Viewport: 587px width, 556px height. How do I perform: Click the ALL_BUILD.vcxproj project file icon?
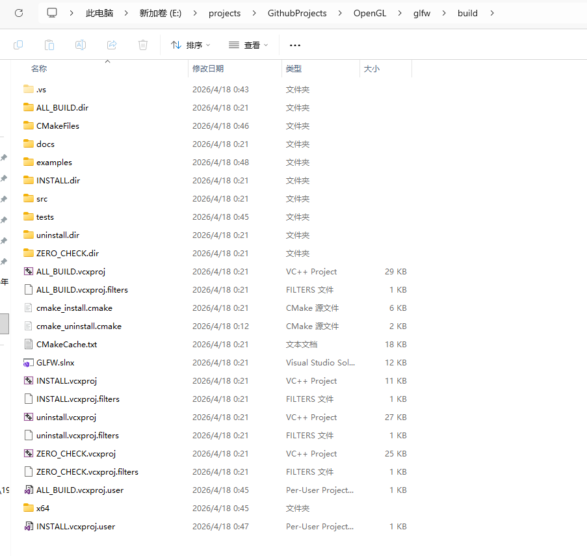click(29, 271)
